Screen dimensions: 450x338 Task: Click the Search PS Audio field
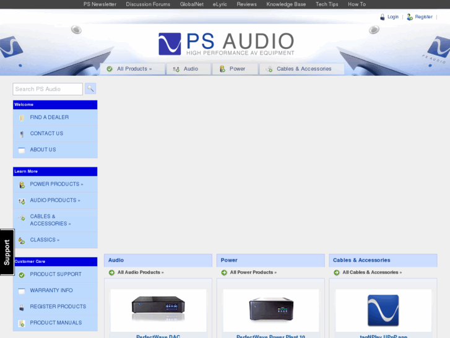[48, 89]
